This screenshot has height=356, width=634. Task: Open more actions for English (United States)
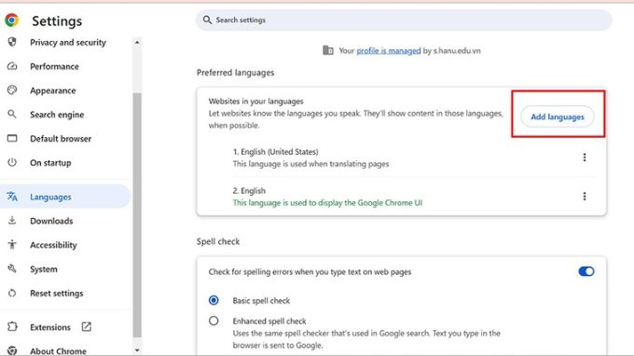[585, 157]
